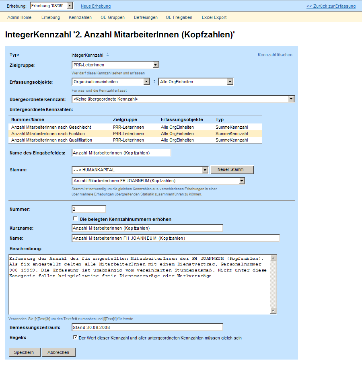Click the Neue Erhebung link
The height and width of the screenshot is (366, 362).
[96, 6]
